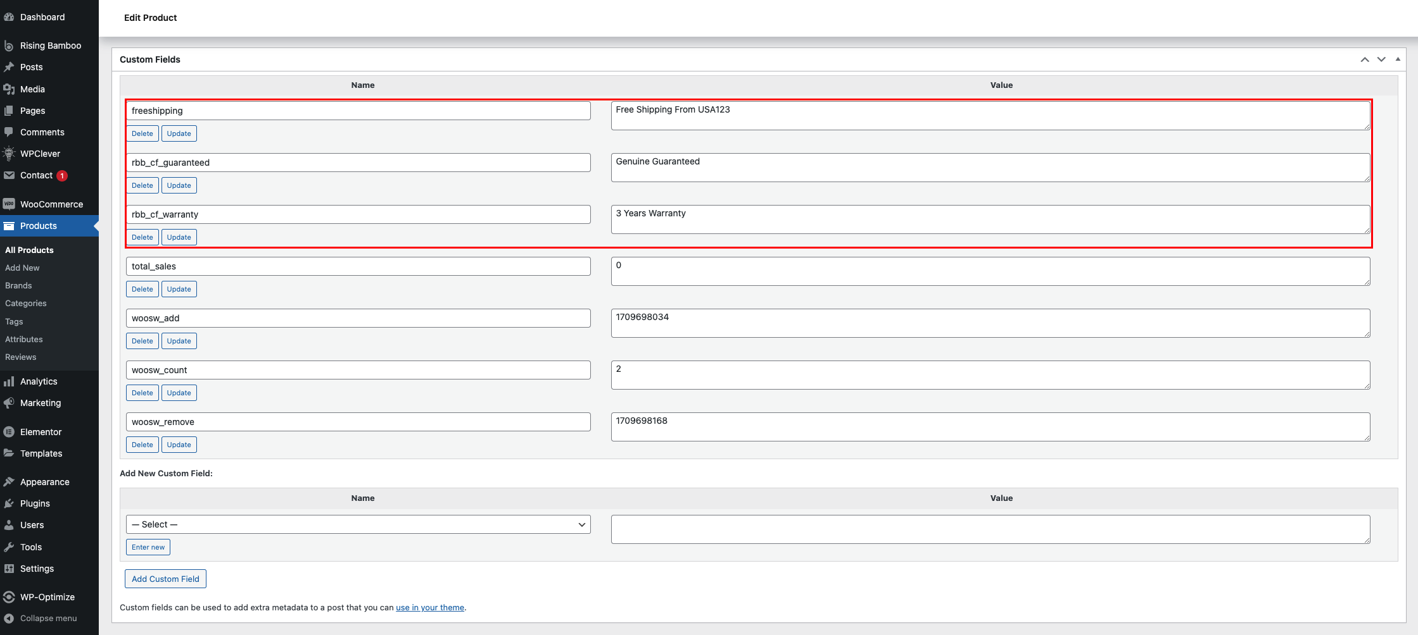Click the WP-Optimize icon in sidebar
The image size is (1418, 635).
click(x=9, y=597)
